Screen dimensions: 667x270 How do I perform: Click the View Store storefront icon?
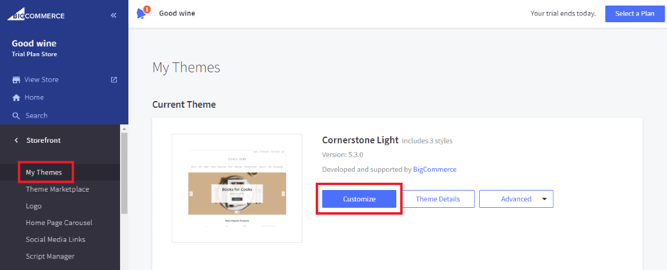(16, 79)
